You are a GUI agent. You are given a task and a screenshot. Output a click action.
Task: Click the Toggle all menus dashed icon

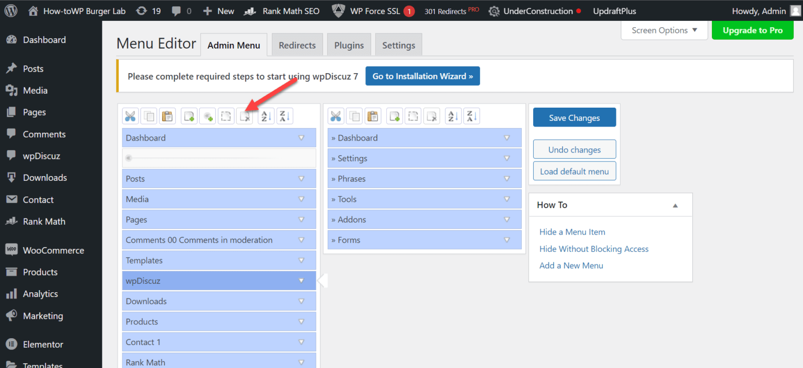pos(226,116)
